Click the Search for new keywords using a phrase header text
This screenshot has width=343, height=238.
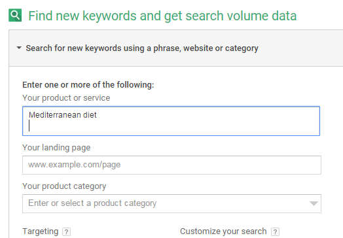(142, 48)
